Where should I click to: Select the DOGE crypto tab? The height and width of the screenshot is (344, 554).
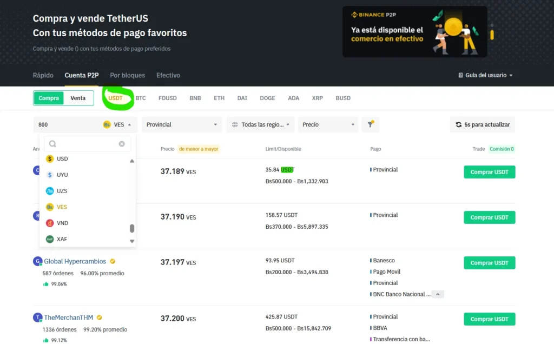(267, 98)
